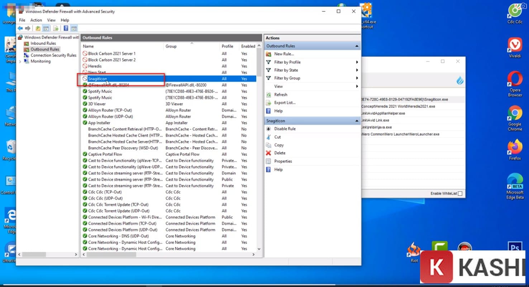The width and height of the screenshot is (529, 287).
Task: Click the rules list vertical scrollbar down arrow
Action: click(x=259, y=249)
